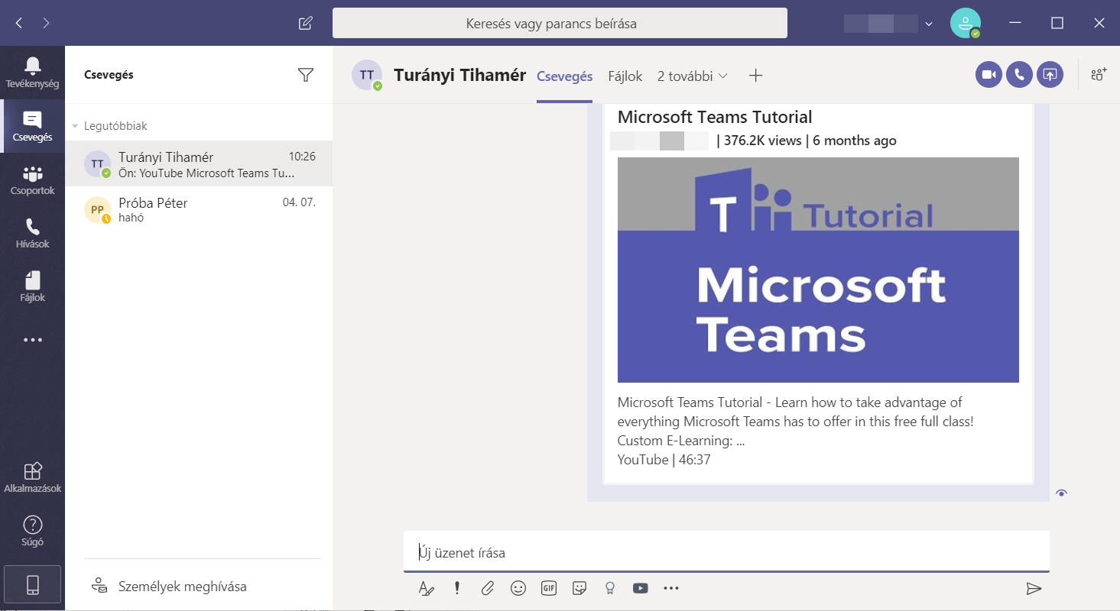Image resolution: width=1120 pixels, height=611 pixels.
Task: Click Személyek meghívása link
Action: point(182,587)
